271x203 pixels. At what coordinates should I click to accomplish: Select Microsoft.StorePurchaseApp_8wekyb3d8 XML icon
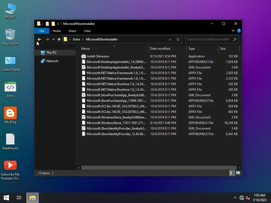(x=83, y=95)
